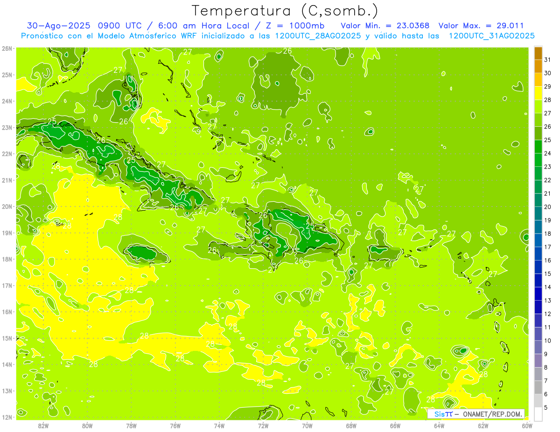Select the orange legend color between 30 and 31
Image resolution: width=560 pixels, height=432 pixels.
point(538,66)
